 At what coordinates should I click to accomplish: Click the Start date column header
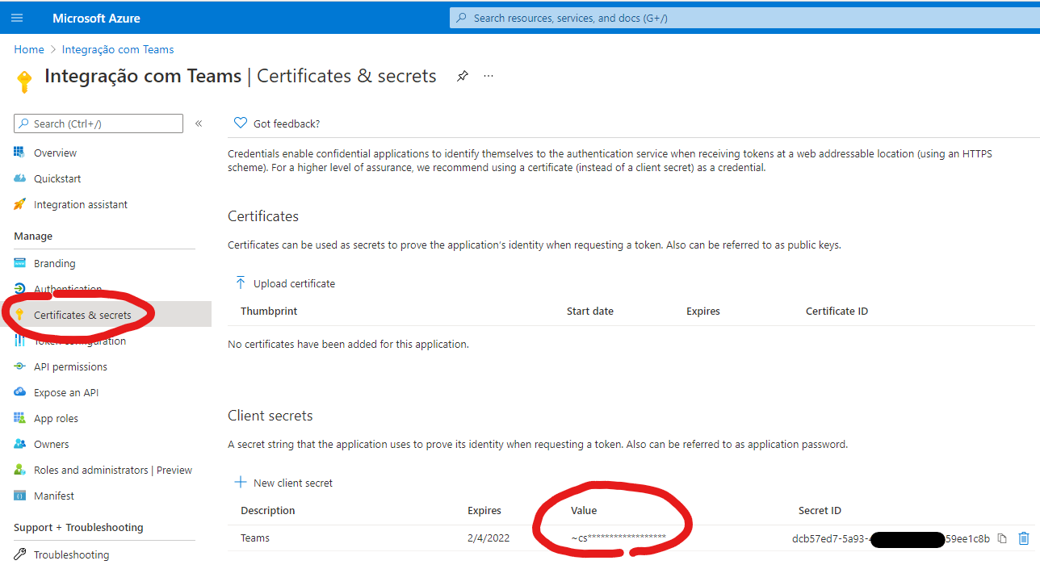click(x=590, y=311)
